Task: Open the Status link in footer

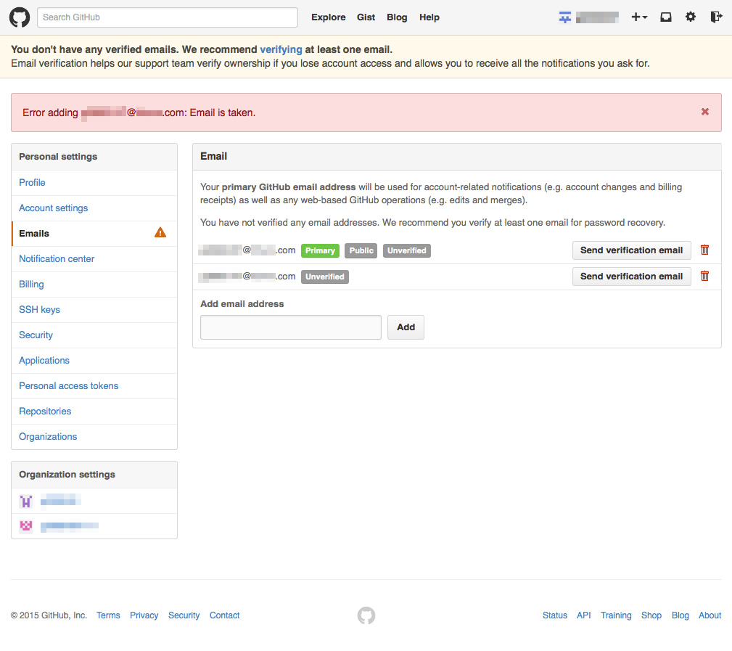Action: pyautogui.click(x=554, y=615)
